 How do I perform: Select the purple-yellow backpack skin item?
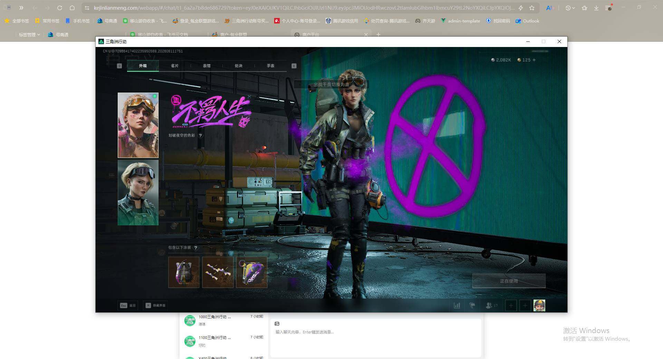click(251, 272)
